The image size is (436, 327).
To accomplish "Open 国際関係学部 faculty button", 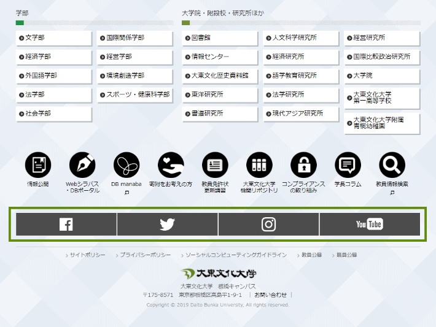I will [x=134, y=38].
